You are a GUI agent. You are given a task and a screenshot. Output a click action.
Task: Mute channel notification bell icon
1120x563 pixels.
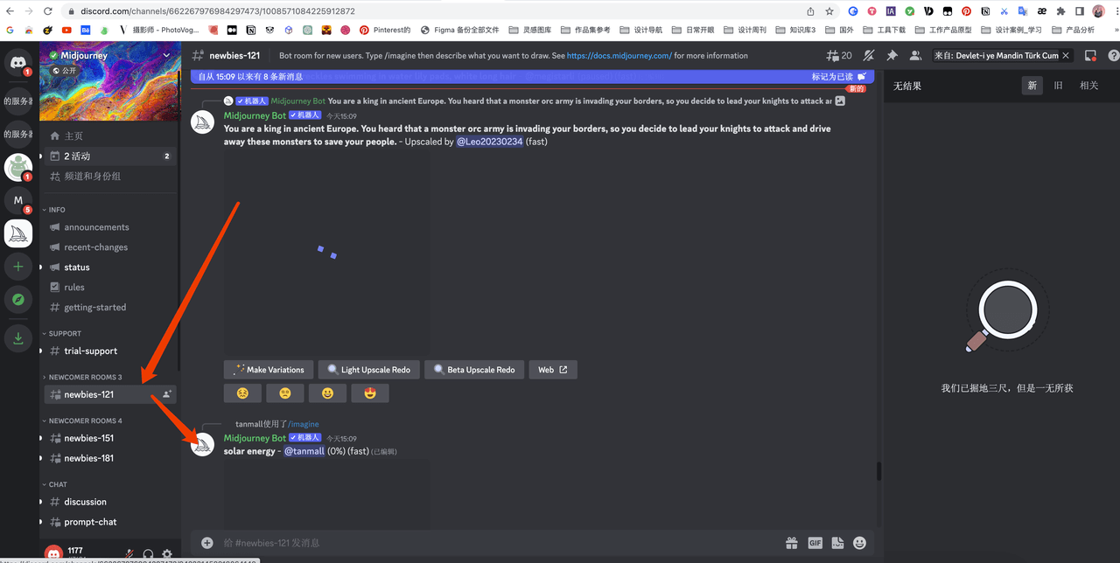(869, 55)
